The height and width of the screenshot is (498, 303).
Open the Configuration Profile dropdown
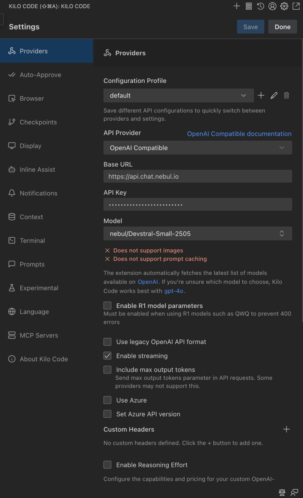tap(178, 95)
